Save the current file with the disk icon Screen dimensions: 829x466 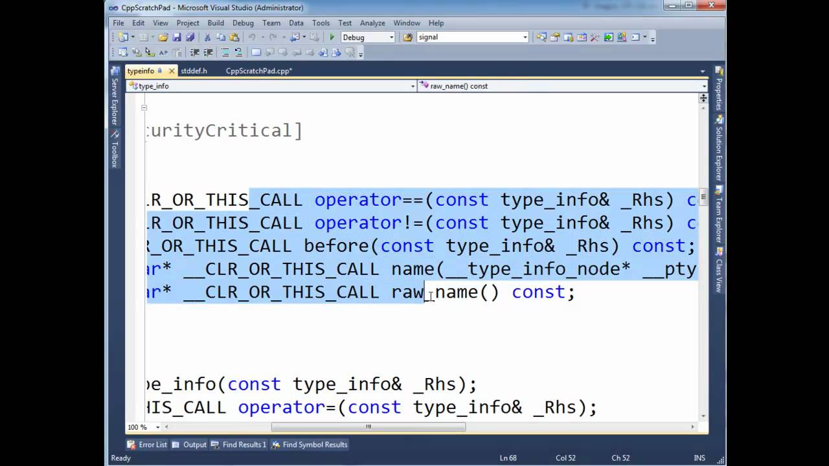pos(176,38)
